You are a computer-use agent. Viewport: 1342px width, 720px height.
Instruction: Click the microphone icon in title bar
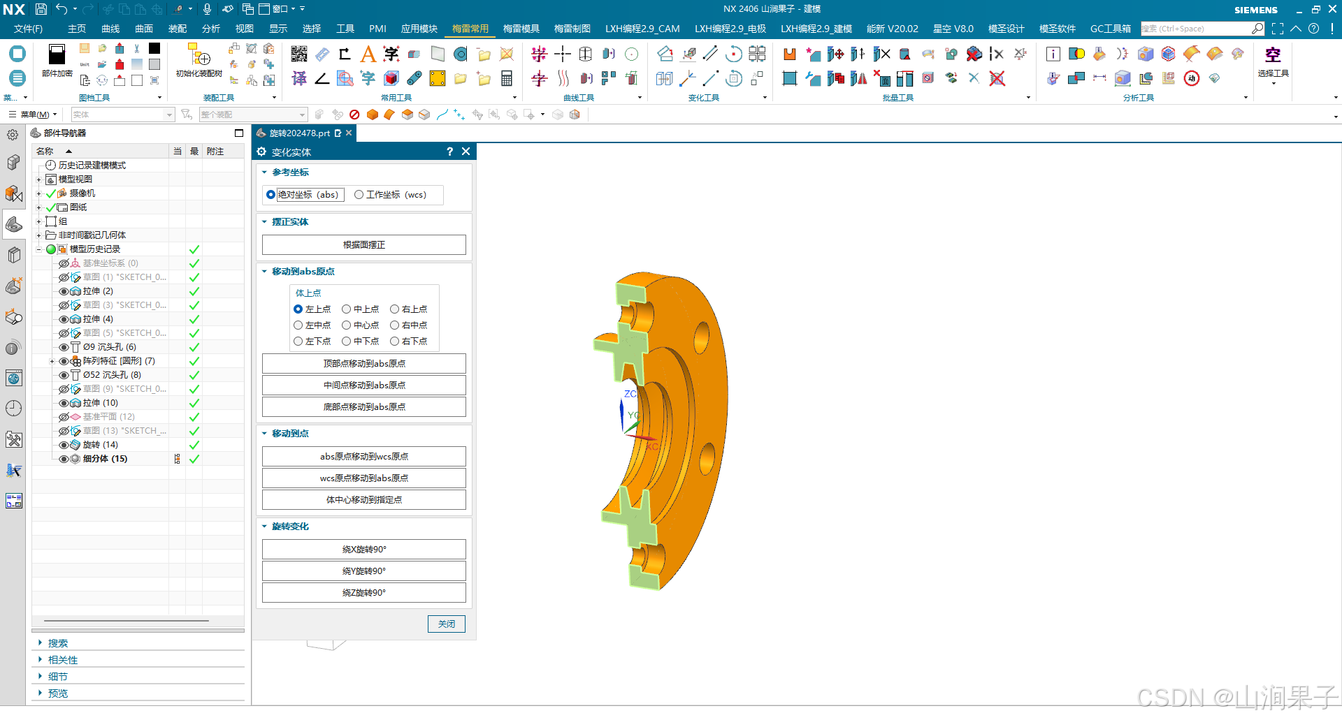tap(207, 9)
